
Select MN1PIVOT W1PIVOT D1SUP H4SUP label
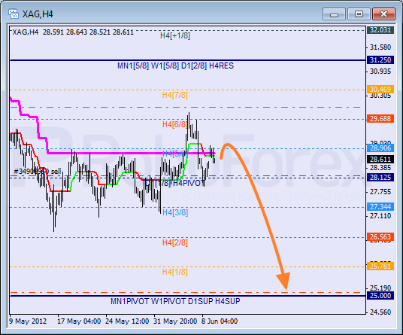click(x=175, y=301)
